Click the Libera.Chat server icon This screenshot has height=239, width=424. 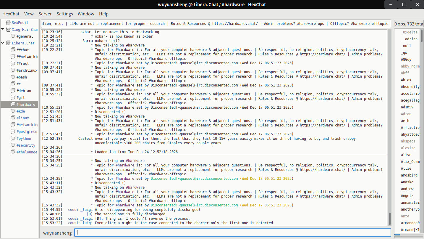[x=8, y=43]
